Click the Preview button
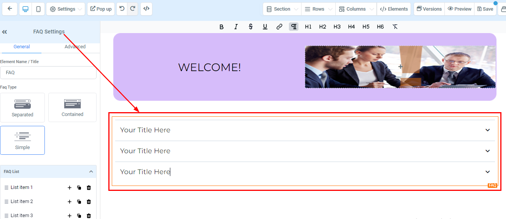506x219 pixels. pos(459,9)
